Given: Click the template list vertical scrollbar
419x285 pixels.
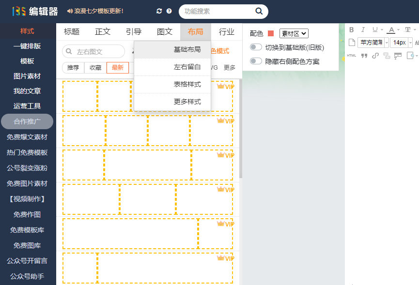Looking at the screenshot, I should coord(240,129).
